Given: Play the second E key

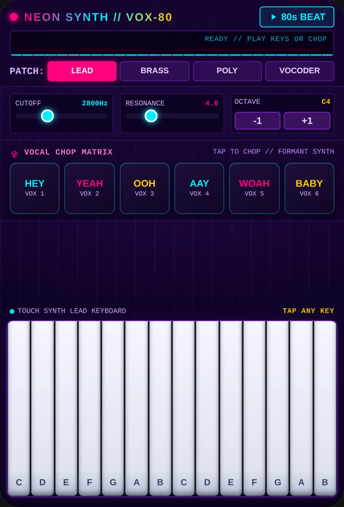Looking at the screenshot, I should coord(231,408).
